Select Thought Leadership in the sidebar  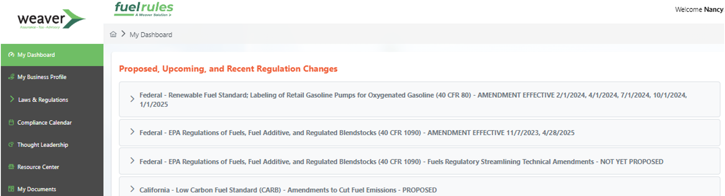tap(43, 145)
